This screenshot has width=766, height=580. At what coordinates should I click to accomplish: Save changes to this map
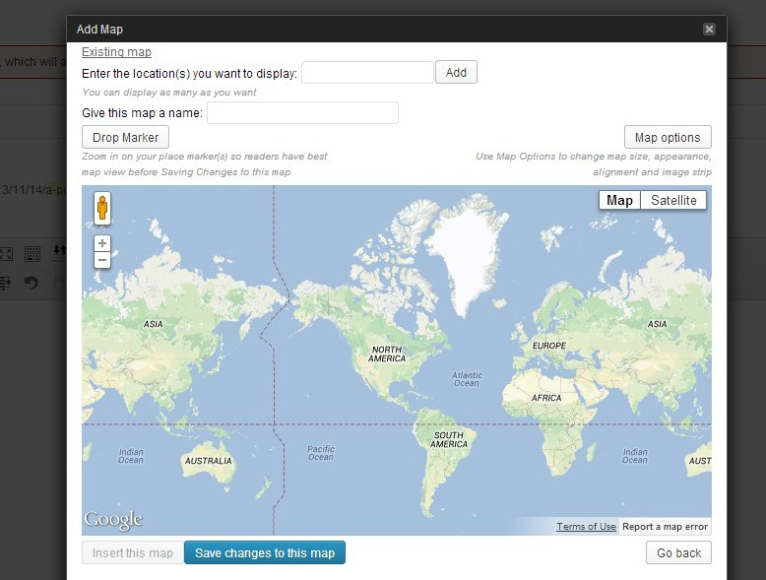[265, 552]
